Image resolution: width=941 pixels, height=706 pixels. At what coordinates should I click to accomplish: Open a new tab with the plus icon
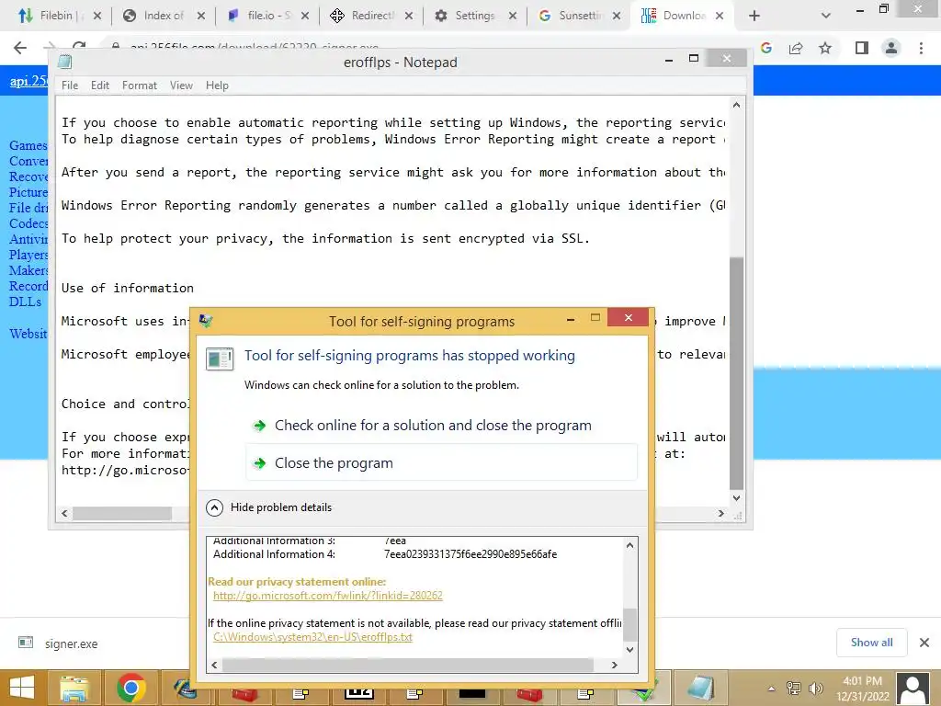coord(754,16)
